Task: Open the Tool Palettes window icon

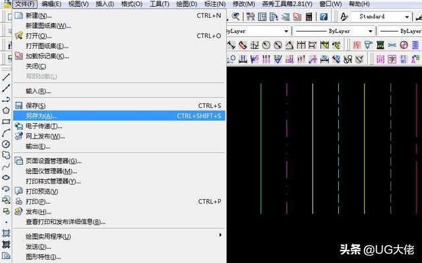Action: click(274, 16)
